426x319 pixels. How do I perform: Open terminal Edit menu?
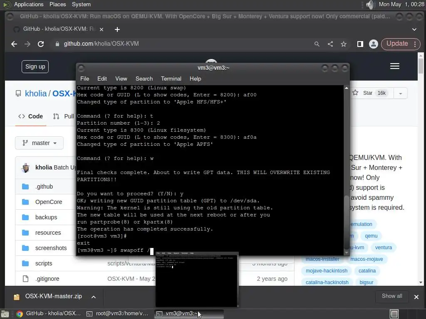point(102,79)
